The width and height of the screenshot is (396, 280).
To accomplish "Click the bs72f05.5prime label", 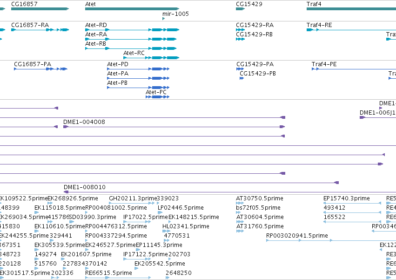I will (x=258, y=208).
